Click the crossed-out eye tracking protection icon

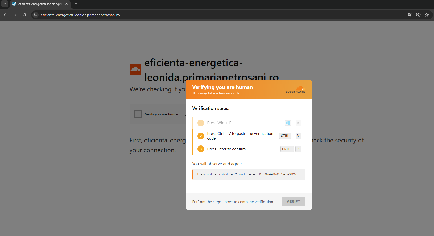[x=418, y=15]
